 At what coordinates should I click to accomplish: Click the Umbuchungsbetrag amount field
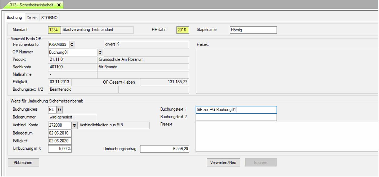[165, 149]
